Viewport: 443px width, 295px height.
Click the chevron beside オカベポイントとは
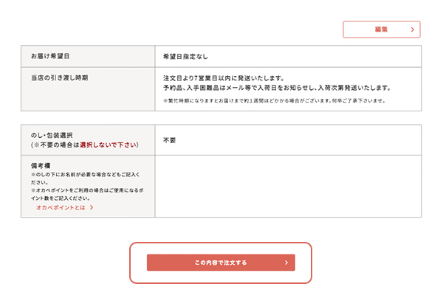(92, 208)
